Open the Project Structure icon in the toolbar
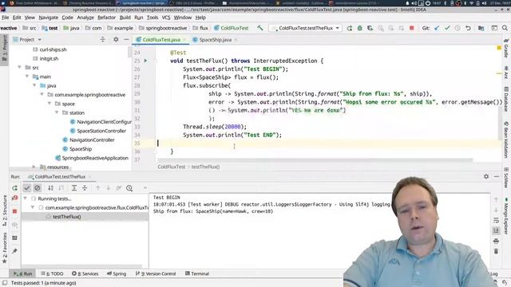The width and height of the screenshot is (511, 287). pos(481,29)
